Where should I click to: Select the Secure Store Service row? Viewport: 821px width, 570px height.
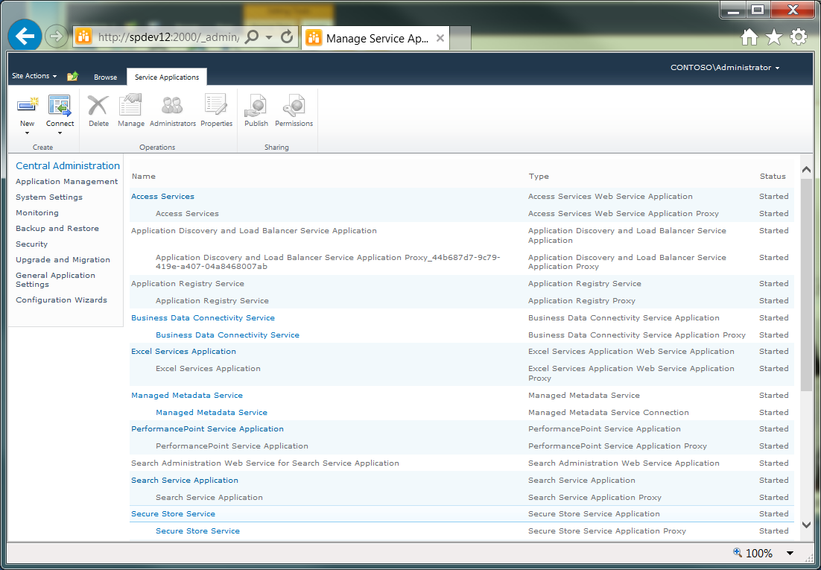(x=173, y=513)
